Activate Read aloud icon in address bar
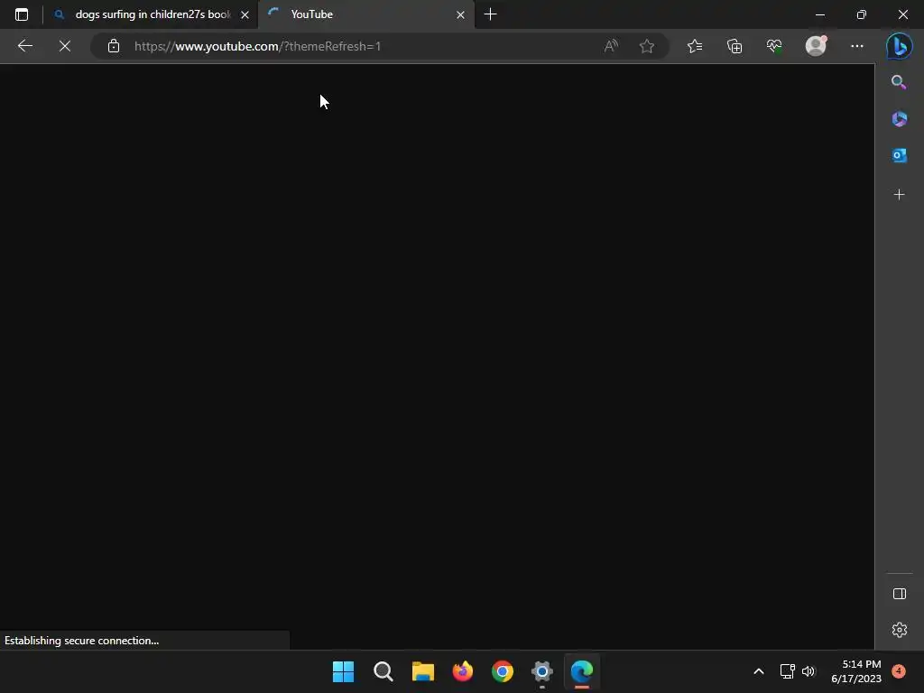Screen dimensions: 924x693 [611, 46]
